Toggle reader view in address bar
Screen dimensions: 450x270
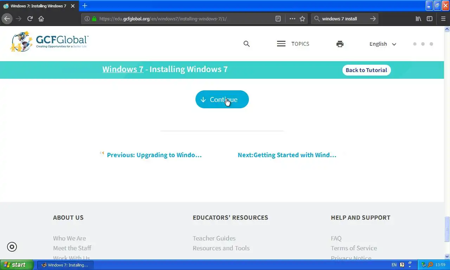(278, 19)
